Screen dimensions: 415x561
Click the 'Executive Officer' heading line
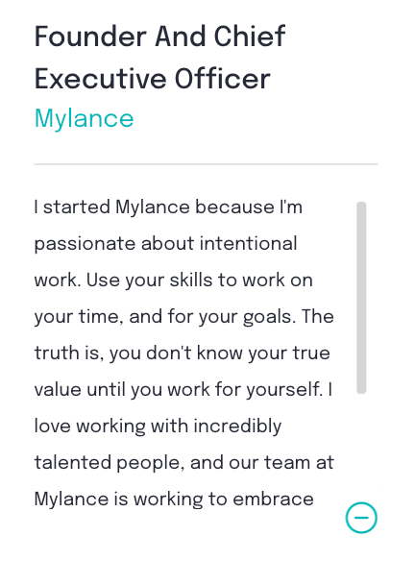point(153,79)
